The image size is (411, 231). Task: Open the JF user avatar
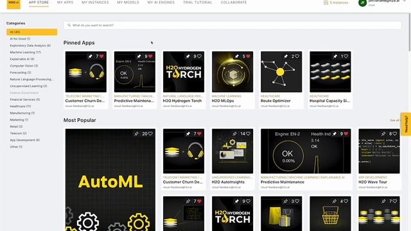[x=362, y=3]
